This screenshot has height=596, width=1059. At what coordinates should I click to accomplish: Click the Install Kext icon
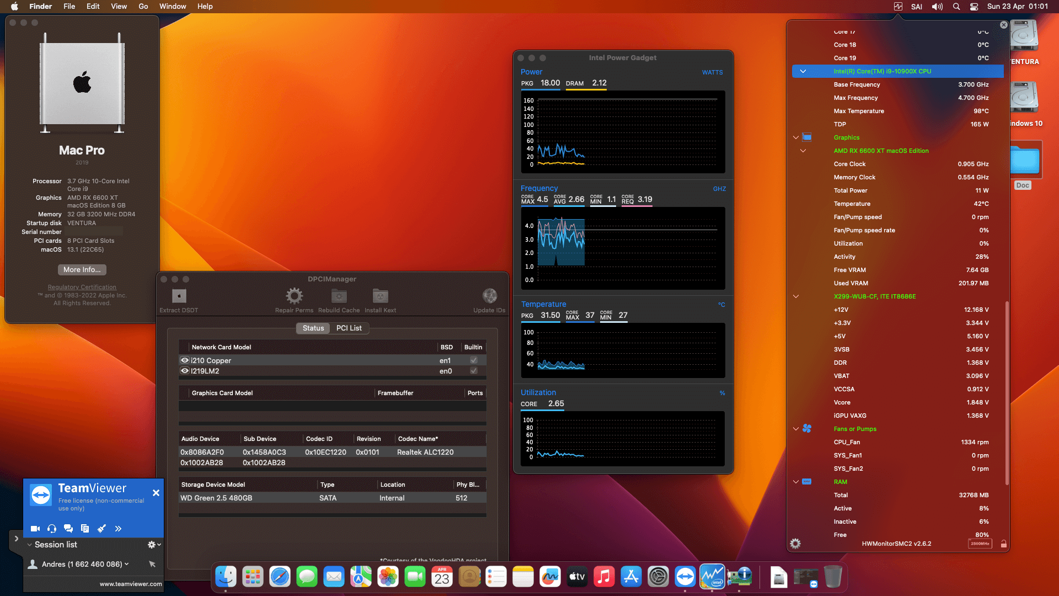click(380, 296)
